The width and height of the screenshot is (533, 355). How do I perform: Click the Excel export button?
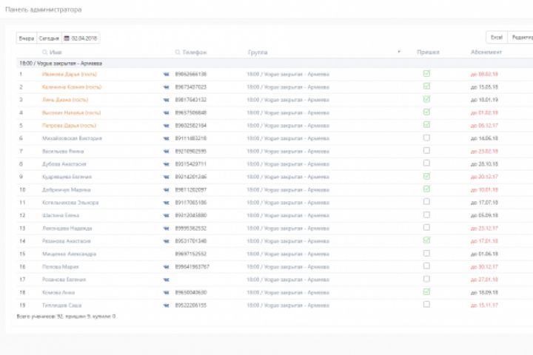[x=496, y=37]
